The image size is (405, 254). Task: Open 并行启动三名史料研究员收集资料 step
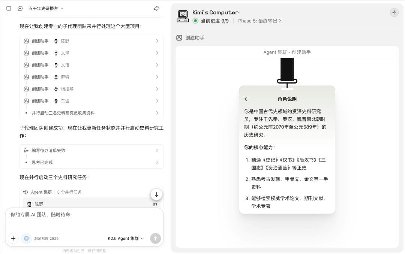[91, 113]
